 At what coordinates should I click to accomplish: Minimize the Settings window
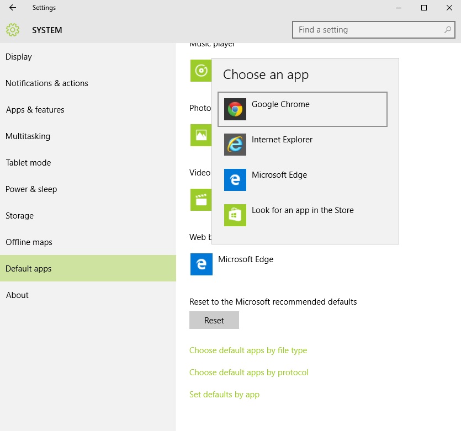coord(399,8)
